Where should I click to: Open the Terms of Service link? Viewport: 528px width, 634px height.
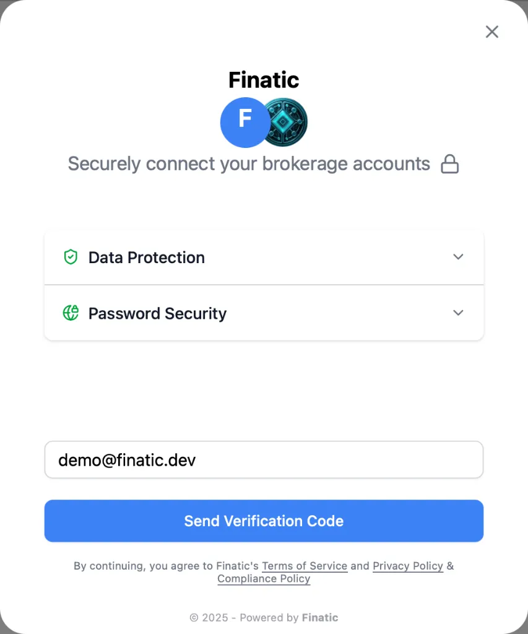305,566
